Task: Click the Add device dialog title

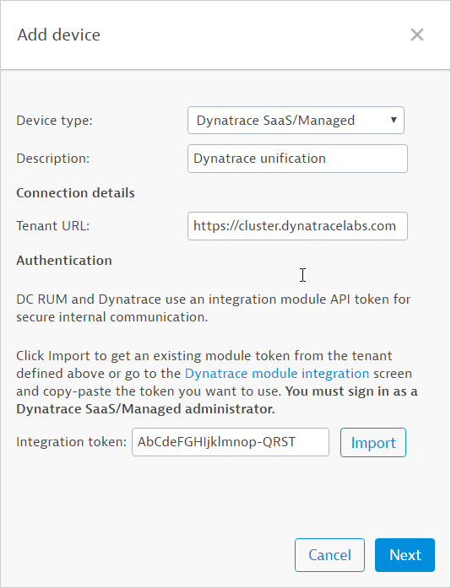Action: (58, 35)
